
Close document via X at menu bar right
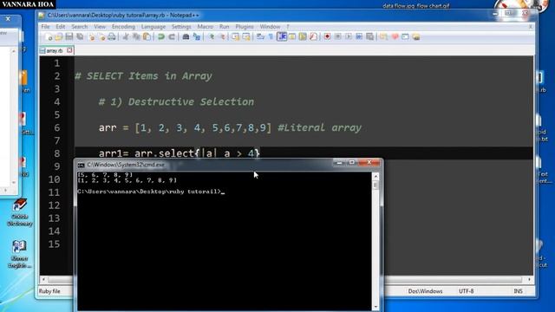[530, 27]
